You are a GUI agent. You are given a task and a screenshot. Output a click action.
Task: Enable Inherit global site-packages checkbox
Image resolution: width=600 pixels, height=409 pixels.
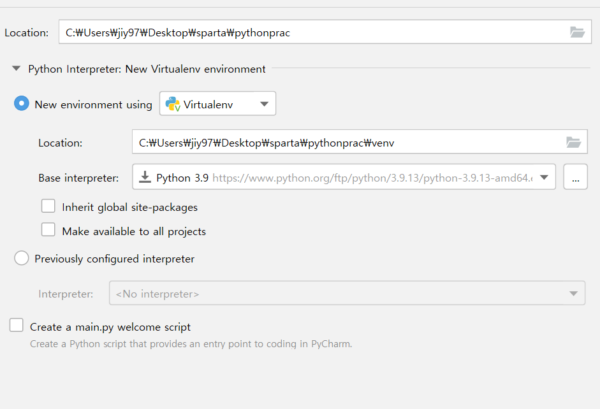(48, 206)
